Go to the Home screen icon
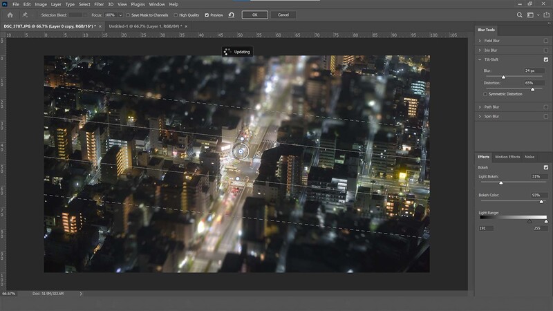The image size is (553, 311). [x=10, y=15]
